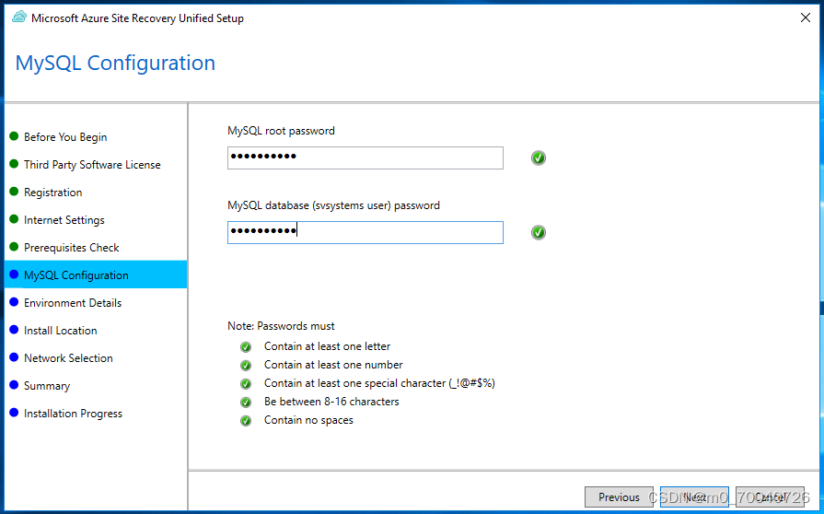Click the 'MySQL Configuration' page heading
The height and width of the screenshot is (514, 824).
pyautogui.click(x=115, y=63)
